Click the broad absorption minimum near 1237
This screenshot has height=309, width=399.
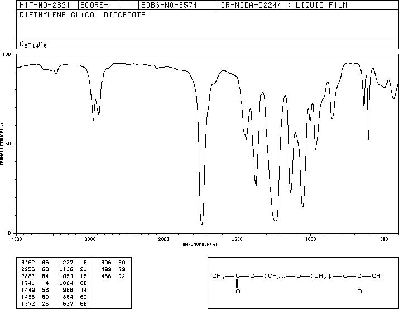(276, 221)
